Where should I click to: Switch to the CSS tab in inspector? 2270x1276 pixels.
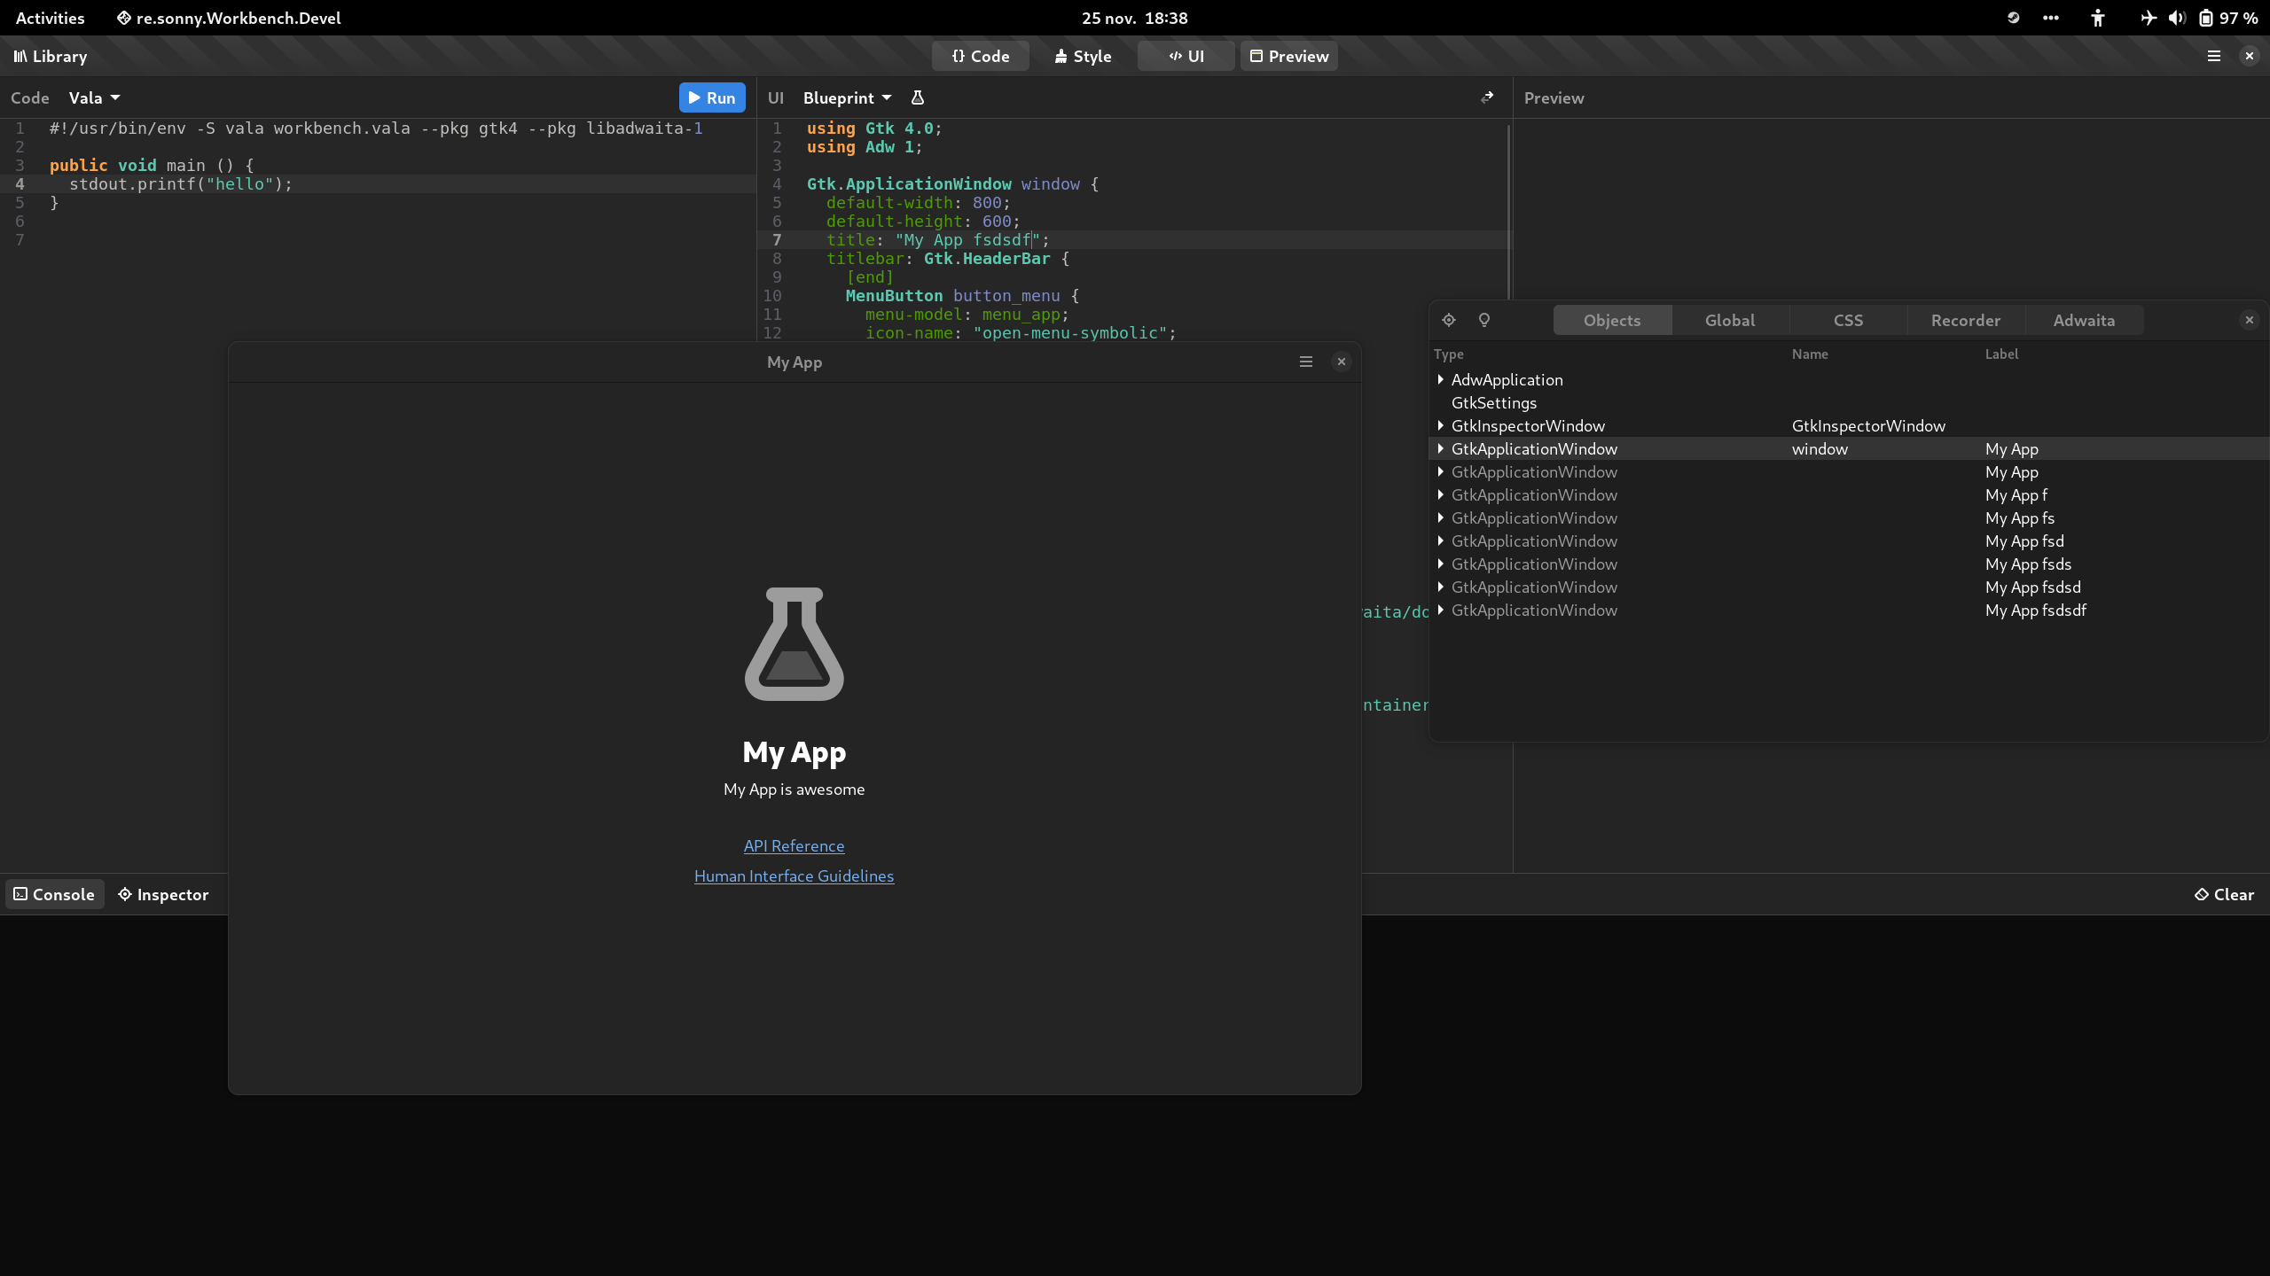coord(1848,320)
